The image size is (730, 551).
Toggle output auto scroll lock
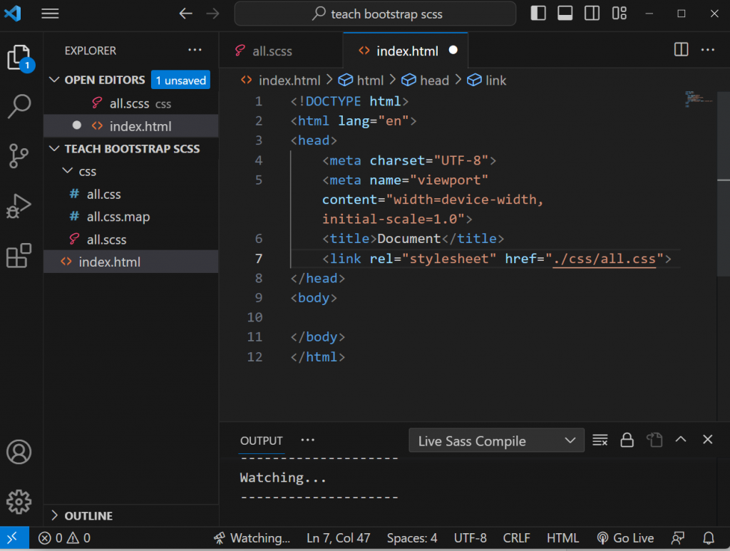coord(627,440)
